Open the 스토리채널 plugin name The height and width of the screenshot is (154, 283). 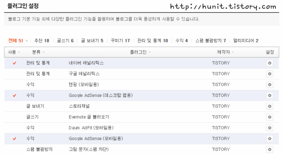pos(79,106)
